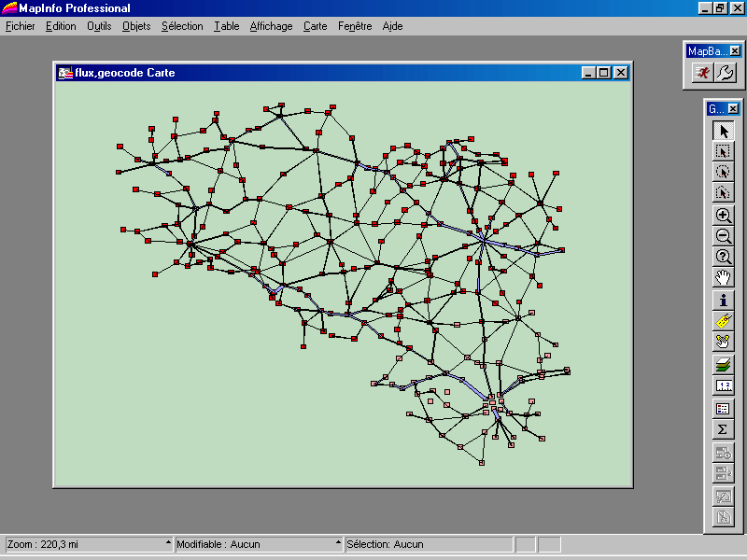The image size is (747, 560).
Task: Click the greyed Assign Selected Objects icon
Action: [723, 473]
